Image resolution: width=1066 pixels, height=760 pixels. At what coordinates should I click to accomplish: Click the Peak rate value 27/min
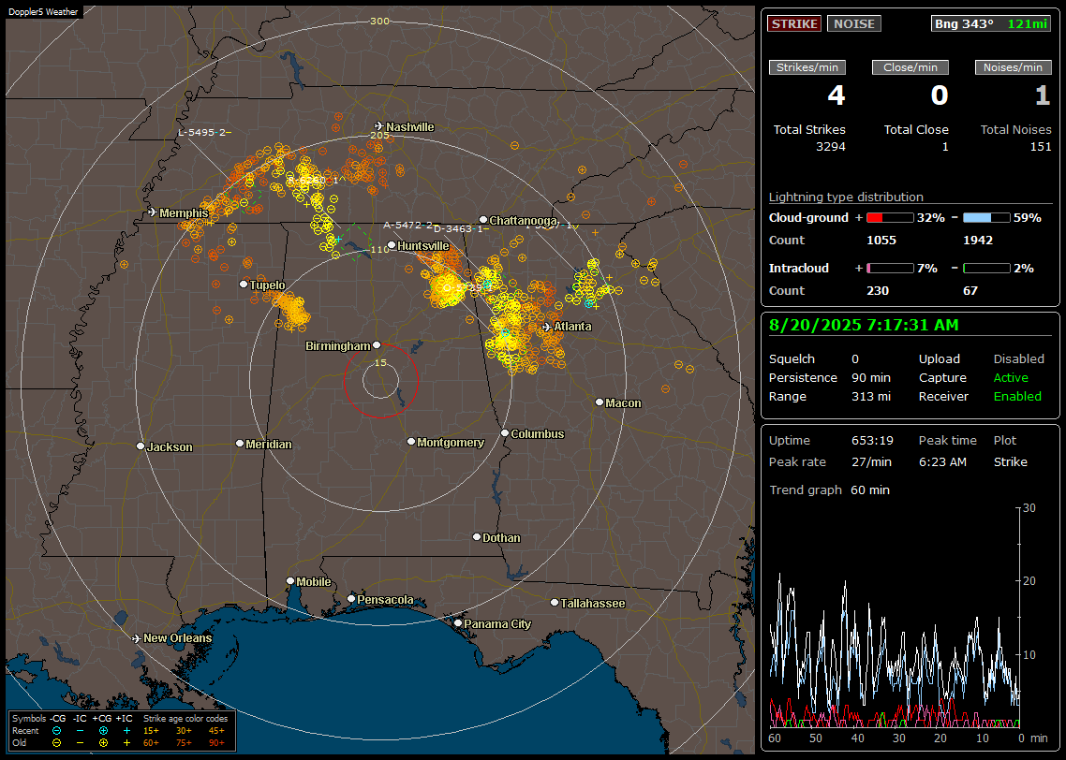872,461
